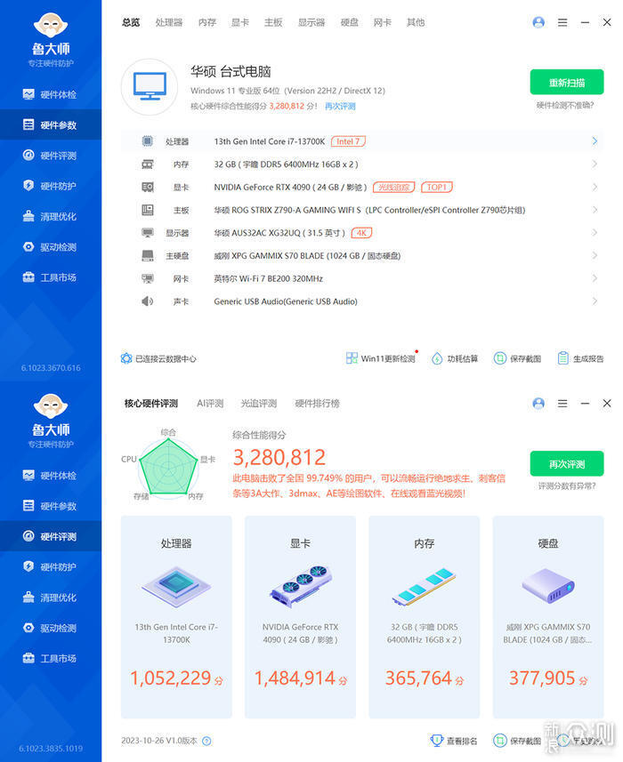
Task: Open the hamburger menu in the upper window
Action: click(562, 22)
